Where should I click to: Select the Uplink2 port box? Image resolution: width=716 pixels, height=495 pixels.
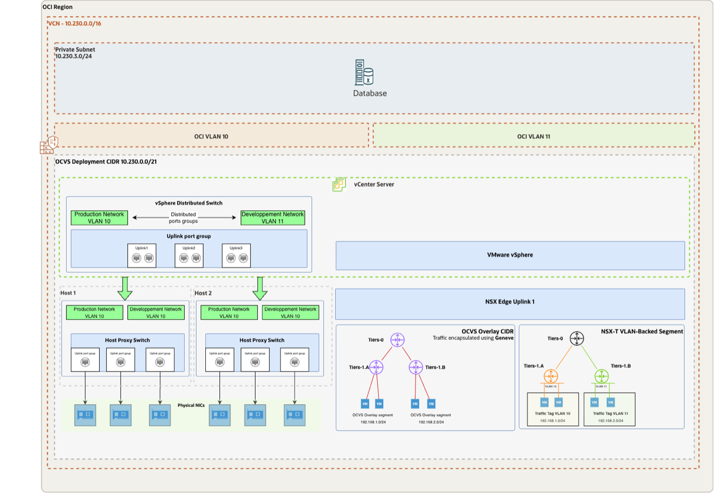pos(189,255)
